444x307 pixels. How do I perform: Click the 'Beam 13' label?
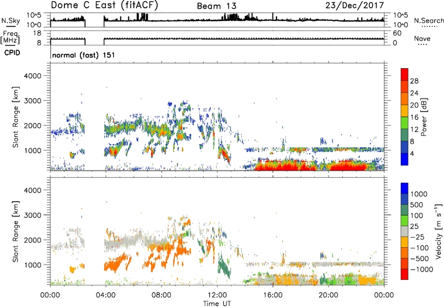point(216,6)
